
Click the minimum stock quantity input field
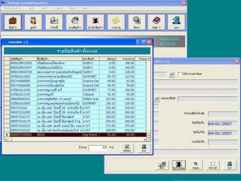click(223, 114)
